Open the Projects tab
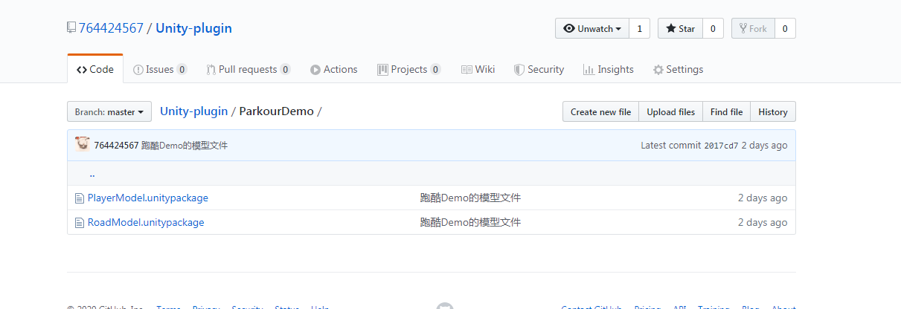 coord(409,69)
